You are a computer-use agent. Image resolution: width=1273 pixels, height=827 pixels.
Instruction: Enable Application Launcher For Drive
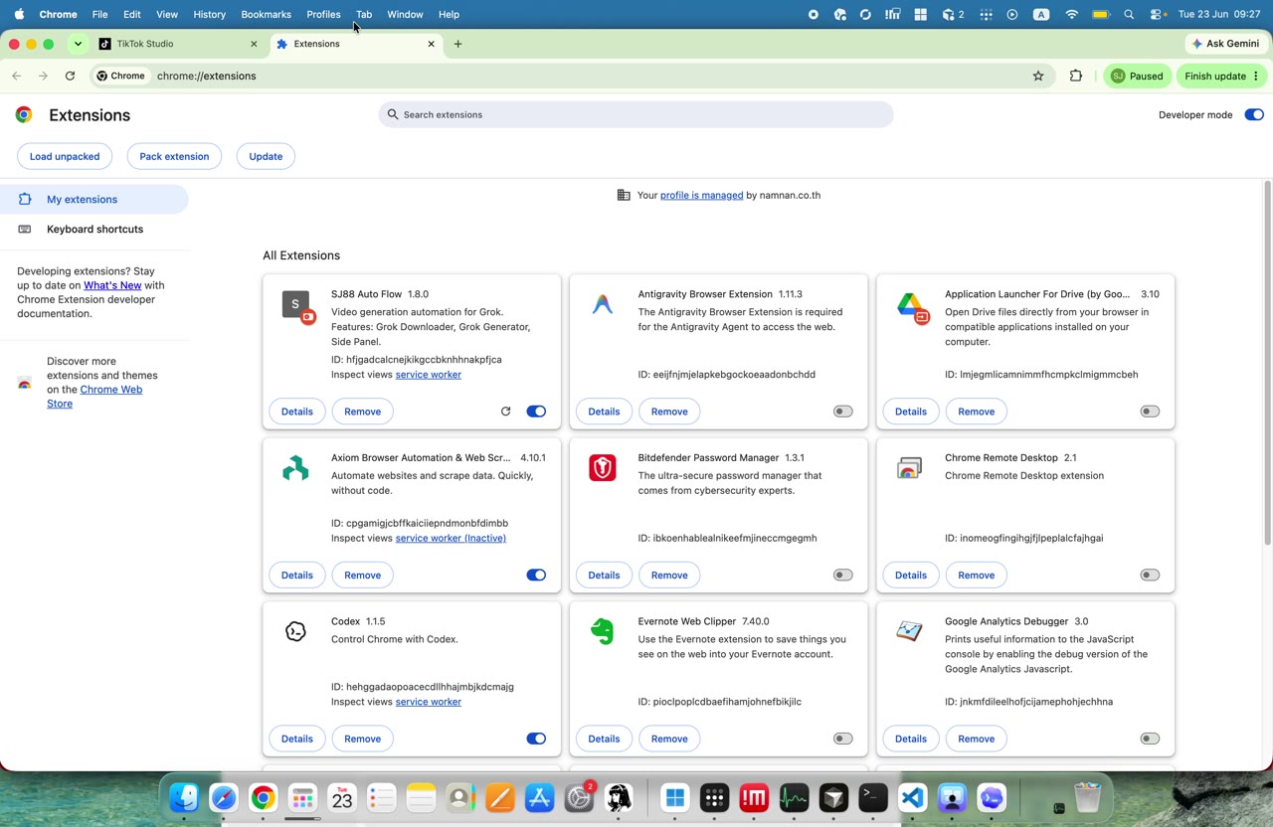point(1150,412)
